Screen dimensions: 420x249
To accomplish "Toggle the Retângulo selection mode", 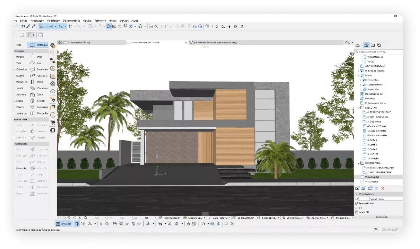I will (38, 45).
